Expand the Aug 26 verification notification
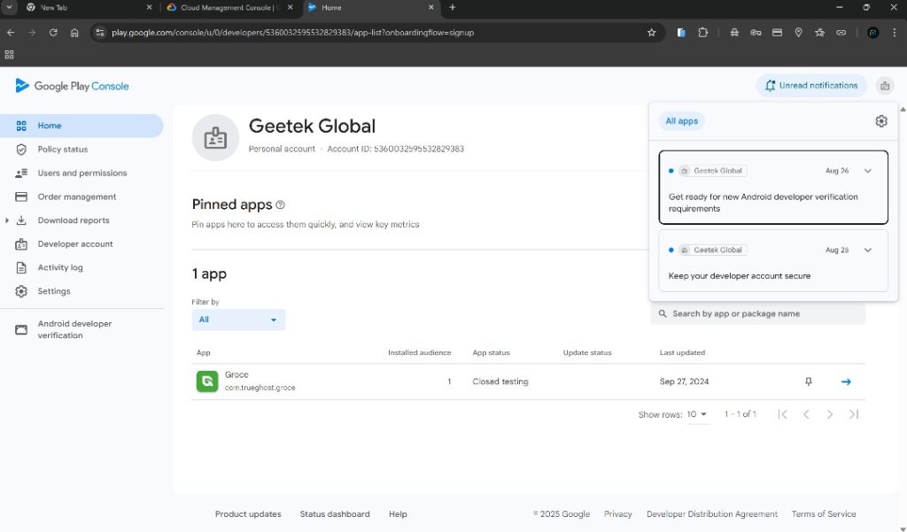Screen dimensions: 907x532 point(867,171)
